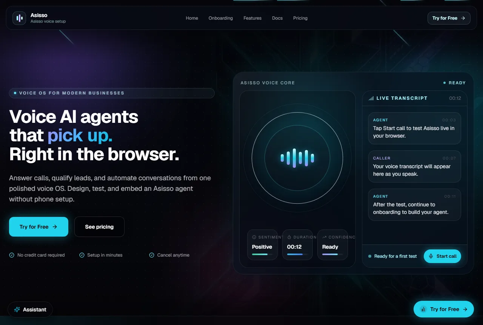
Task: Open the Features nav item
Action: click(252, 18)
